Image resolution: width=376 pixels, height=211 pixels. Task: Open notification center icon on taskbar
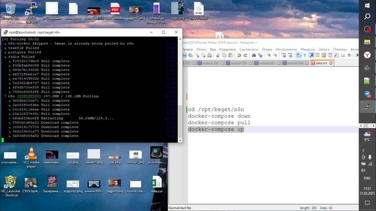point(367,203)
